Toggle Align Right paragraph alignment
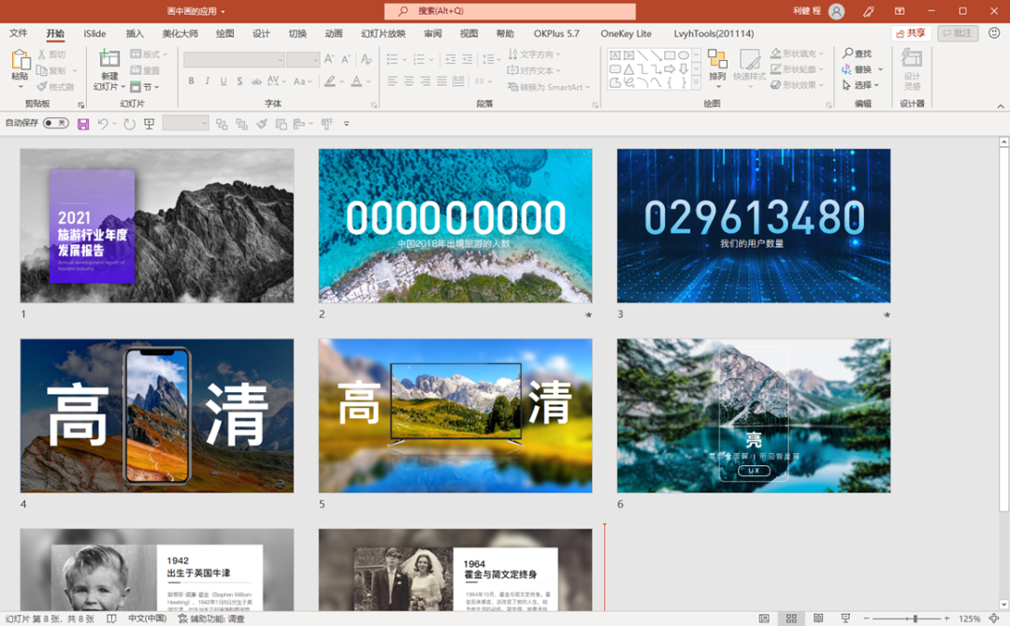The width and height of the screenshot is (1010, 626). (x=426, y=81)
